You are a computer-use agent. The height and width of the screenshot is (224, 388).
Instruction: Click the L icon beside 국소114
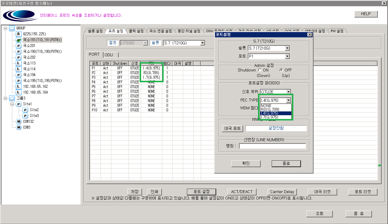pyautogui.click(x=19, y=69)
